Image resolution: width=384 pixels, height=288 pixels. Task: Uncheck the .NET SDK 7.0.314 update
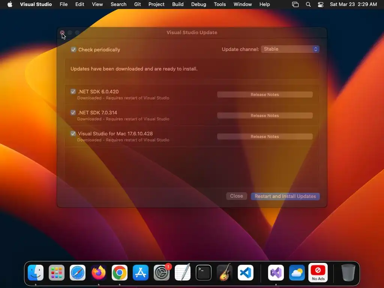pyautogui.click(x=73, y=112)
